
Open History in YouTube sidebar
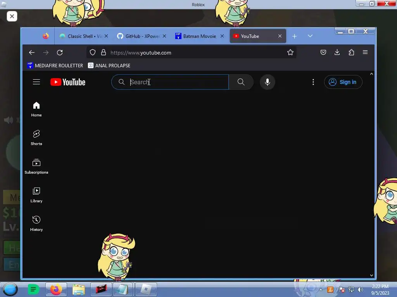point(36,224)
